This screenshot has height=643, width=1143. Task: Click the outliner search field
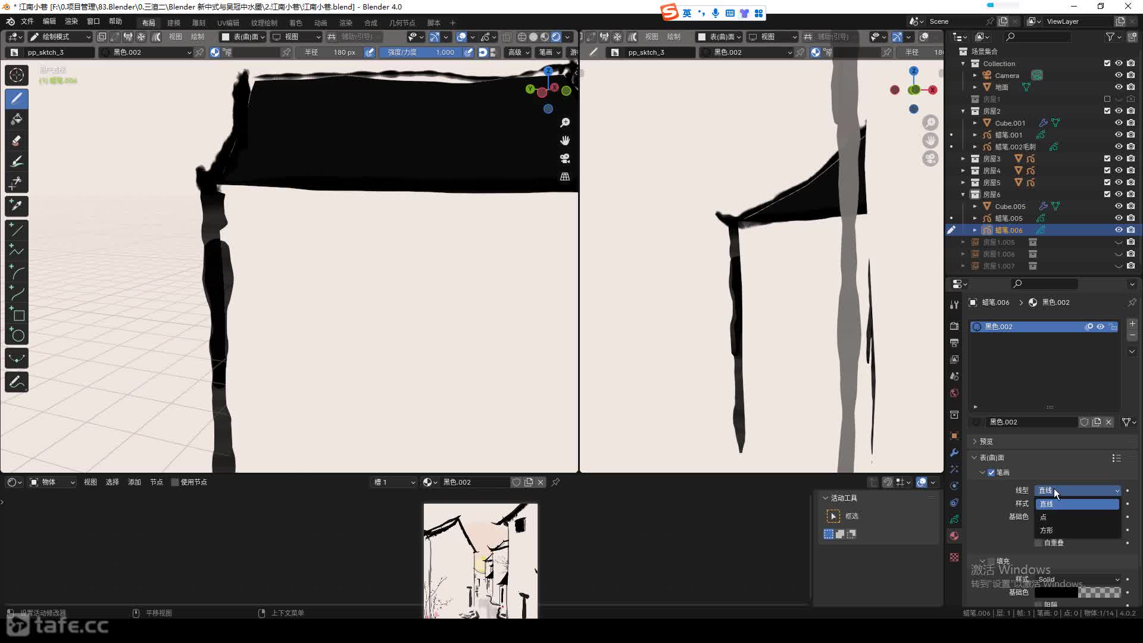1036,37
